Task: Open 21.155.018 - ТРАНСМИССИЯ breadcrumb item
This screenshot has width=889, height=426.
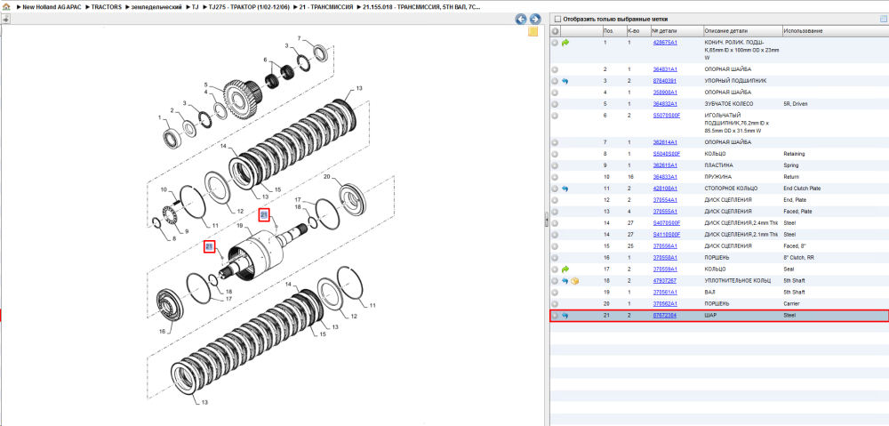Action: click(x=421, y=7)
